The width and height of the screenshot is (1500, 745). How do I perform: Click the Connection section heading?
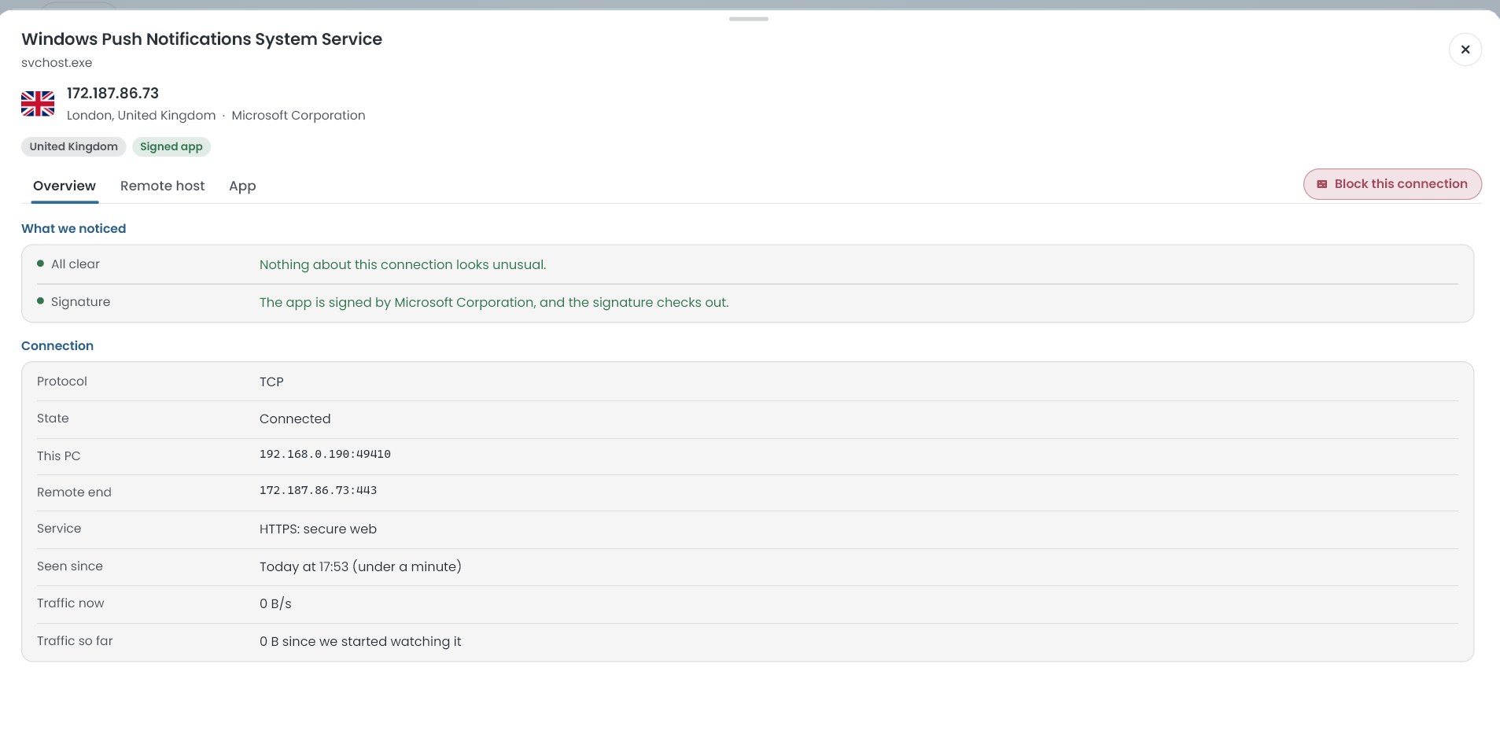(57, 346)
